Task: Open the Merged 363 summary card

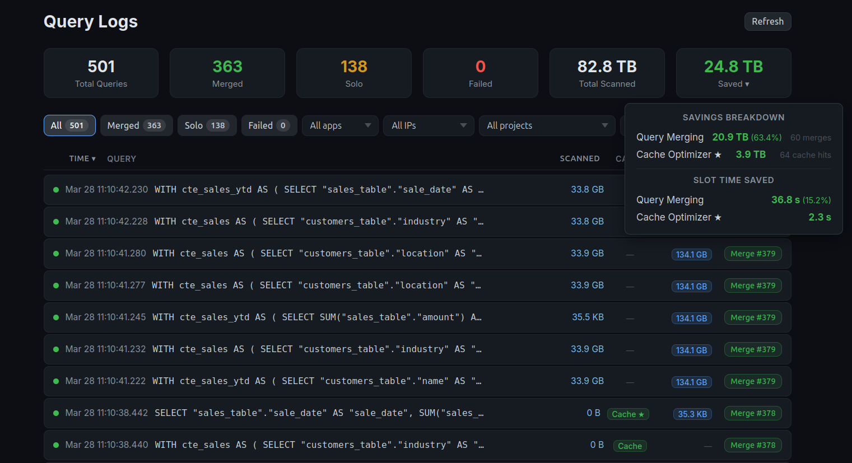Action: 227,73
